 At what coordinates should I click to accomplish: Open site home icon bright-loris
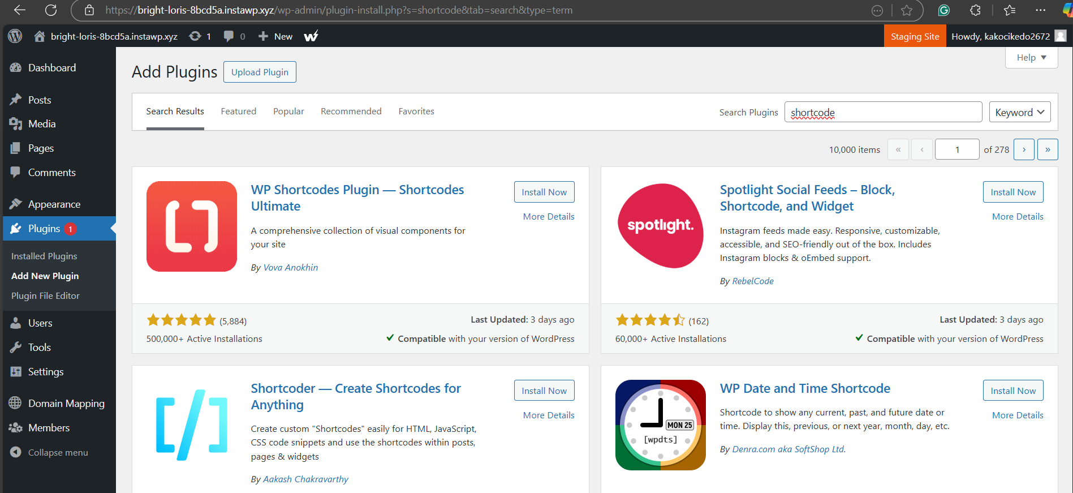coord(40,36)
